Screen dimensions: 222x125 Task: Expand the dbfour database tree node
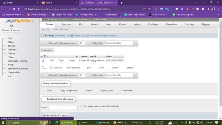click(4, 42)
